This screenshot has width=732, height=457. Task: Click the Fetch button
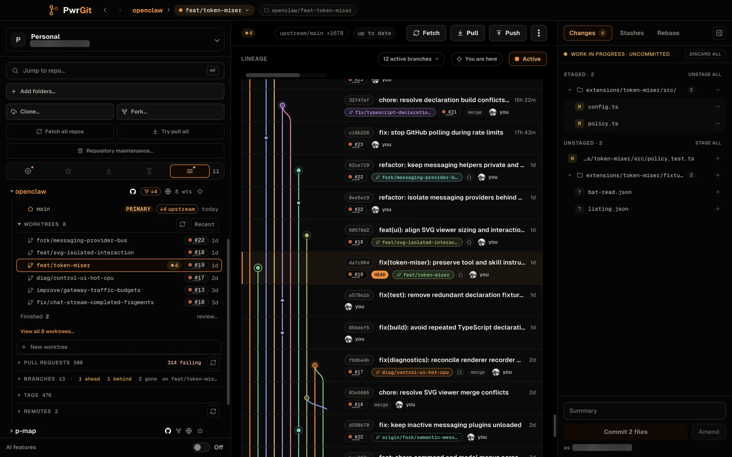tap(426, 33)
